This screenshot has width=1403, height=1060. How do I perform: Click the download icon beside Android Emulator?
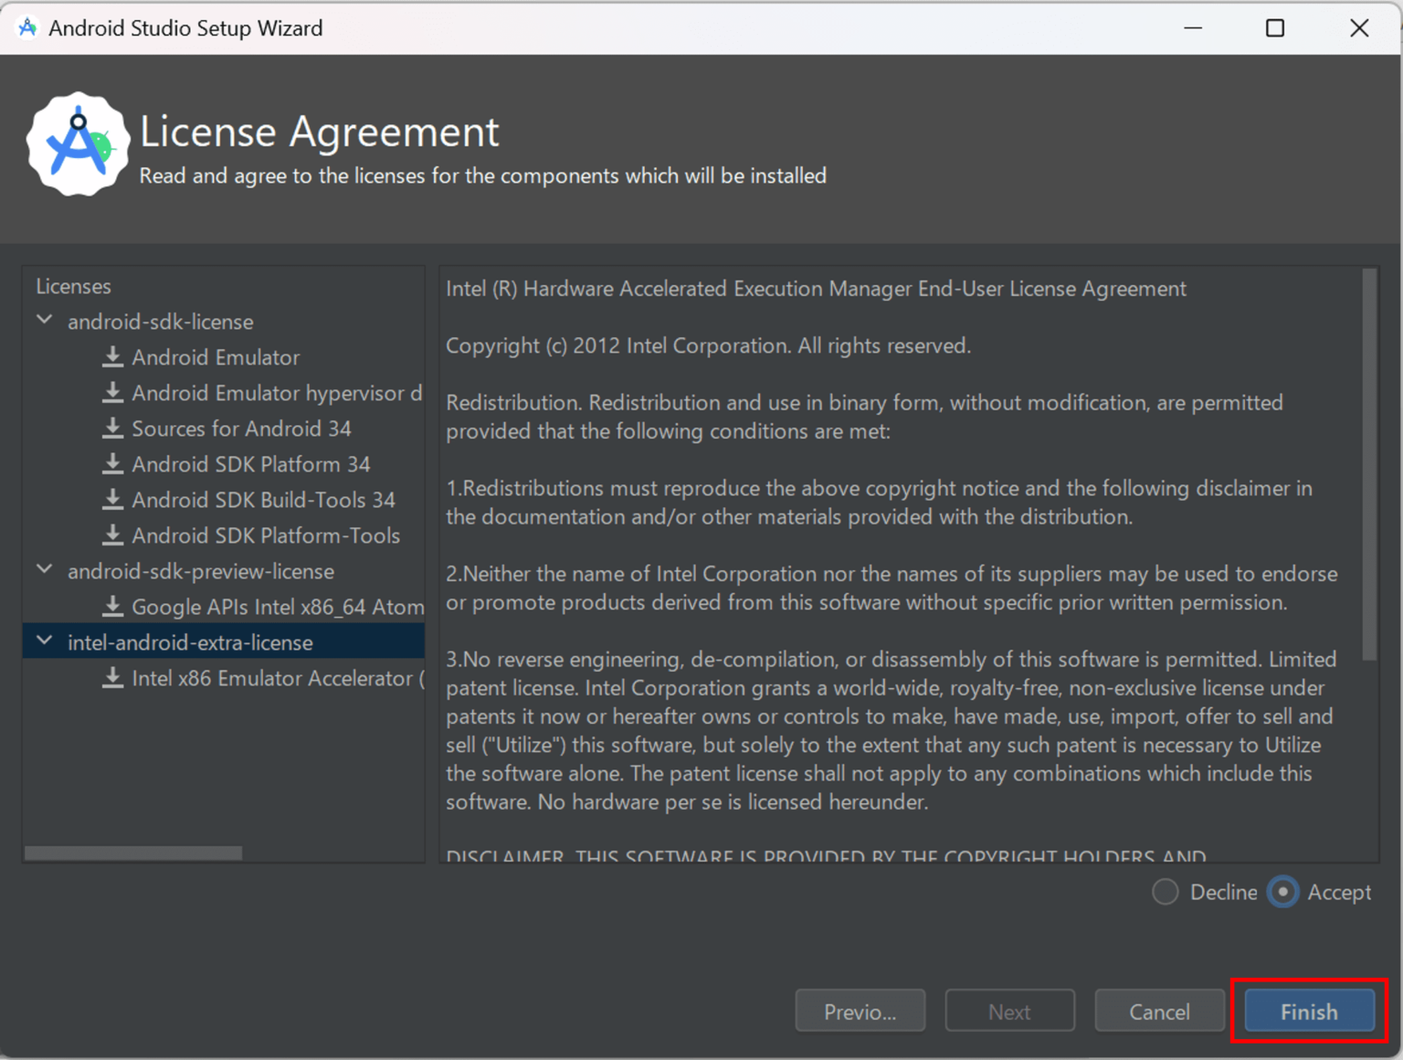(x=113, y=356)
